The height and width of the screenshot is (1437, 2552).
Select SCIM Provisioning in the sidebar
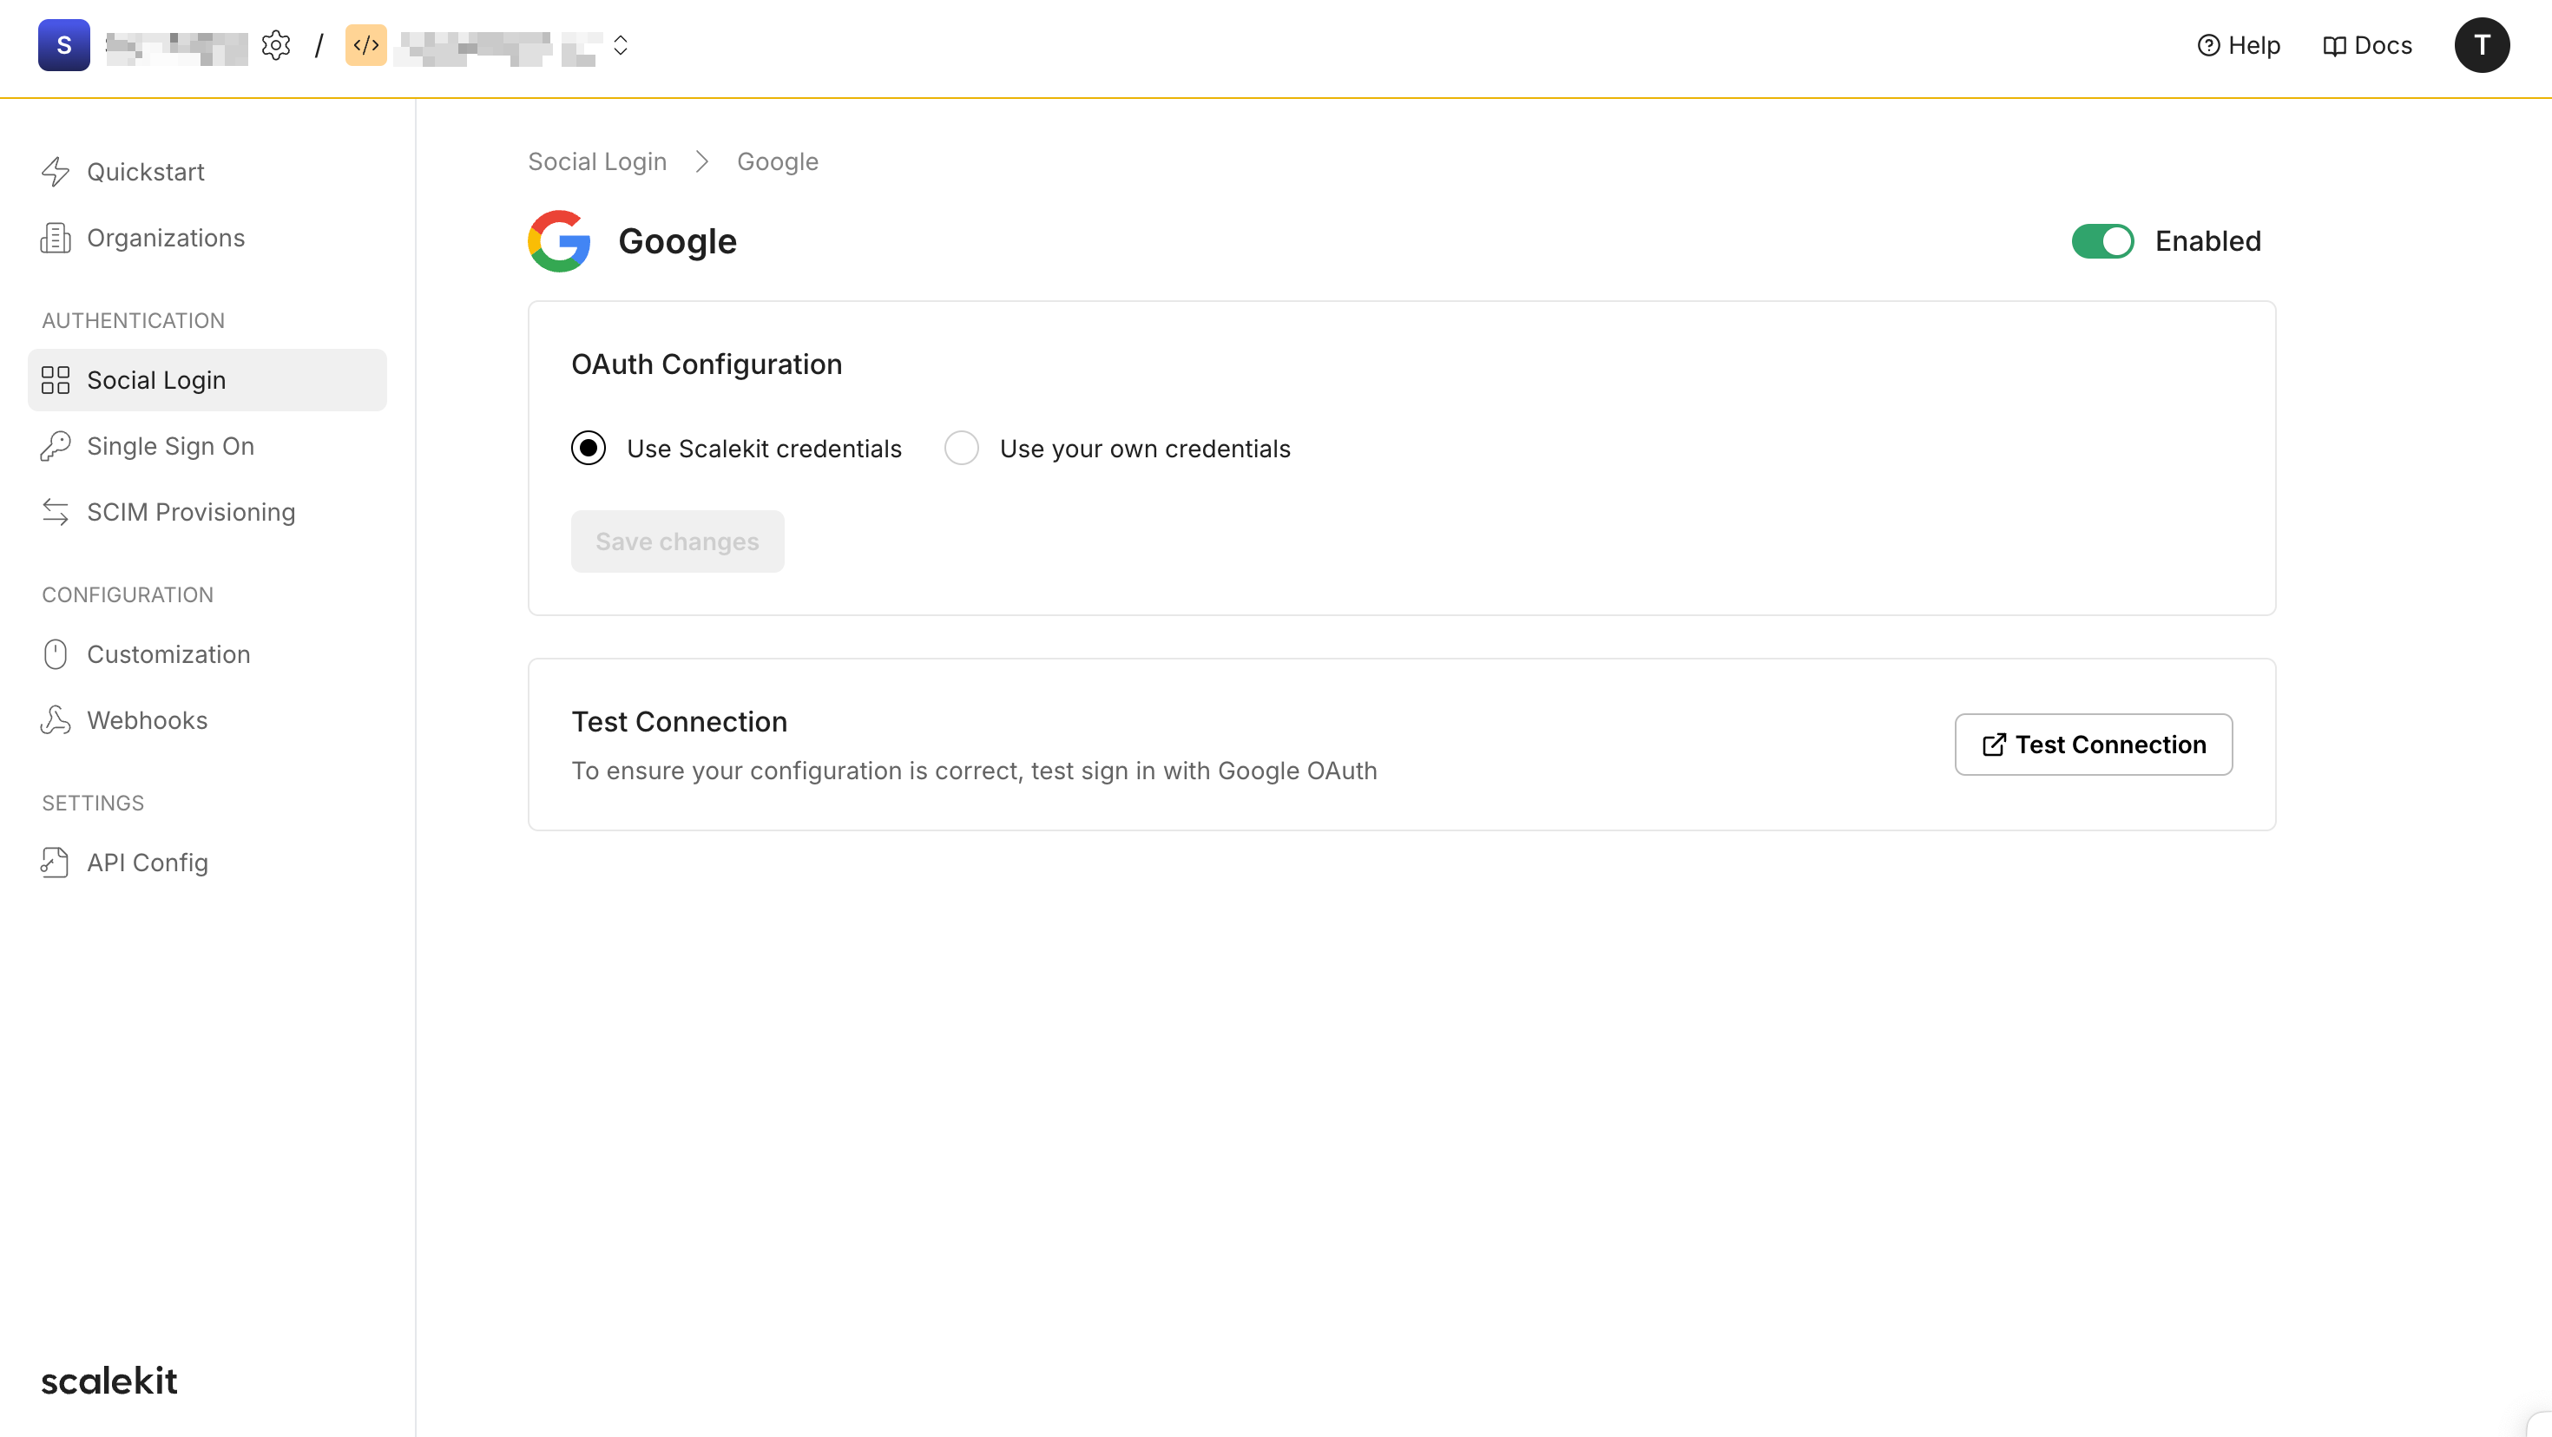(191, 512)
